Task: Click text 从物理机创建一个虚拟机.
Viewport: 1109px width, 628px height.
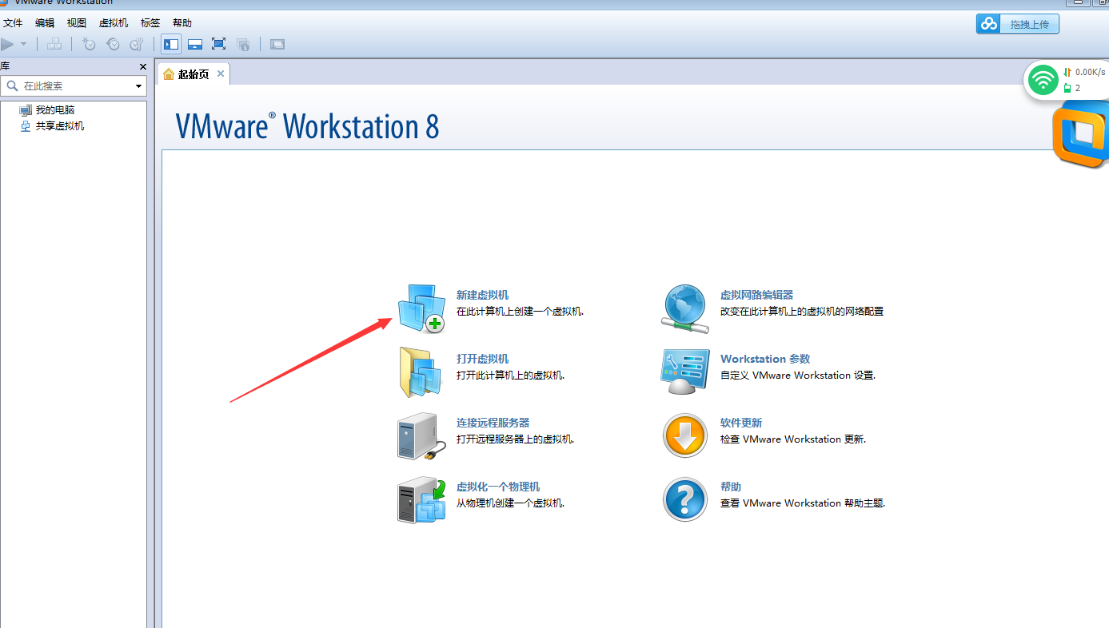Action: point(510,503)
